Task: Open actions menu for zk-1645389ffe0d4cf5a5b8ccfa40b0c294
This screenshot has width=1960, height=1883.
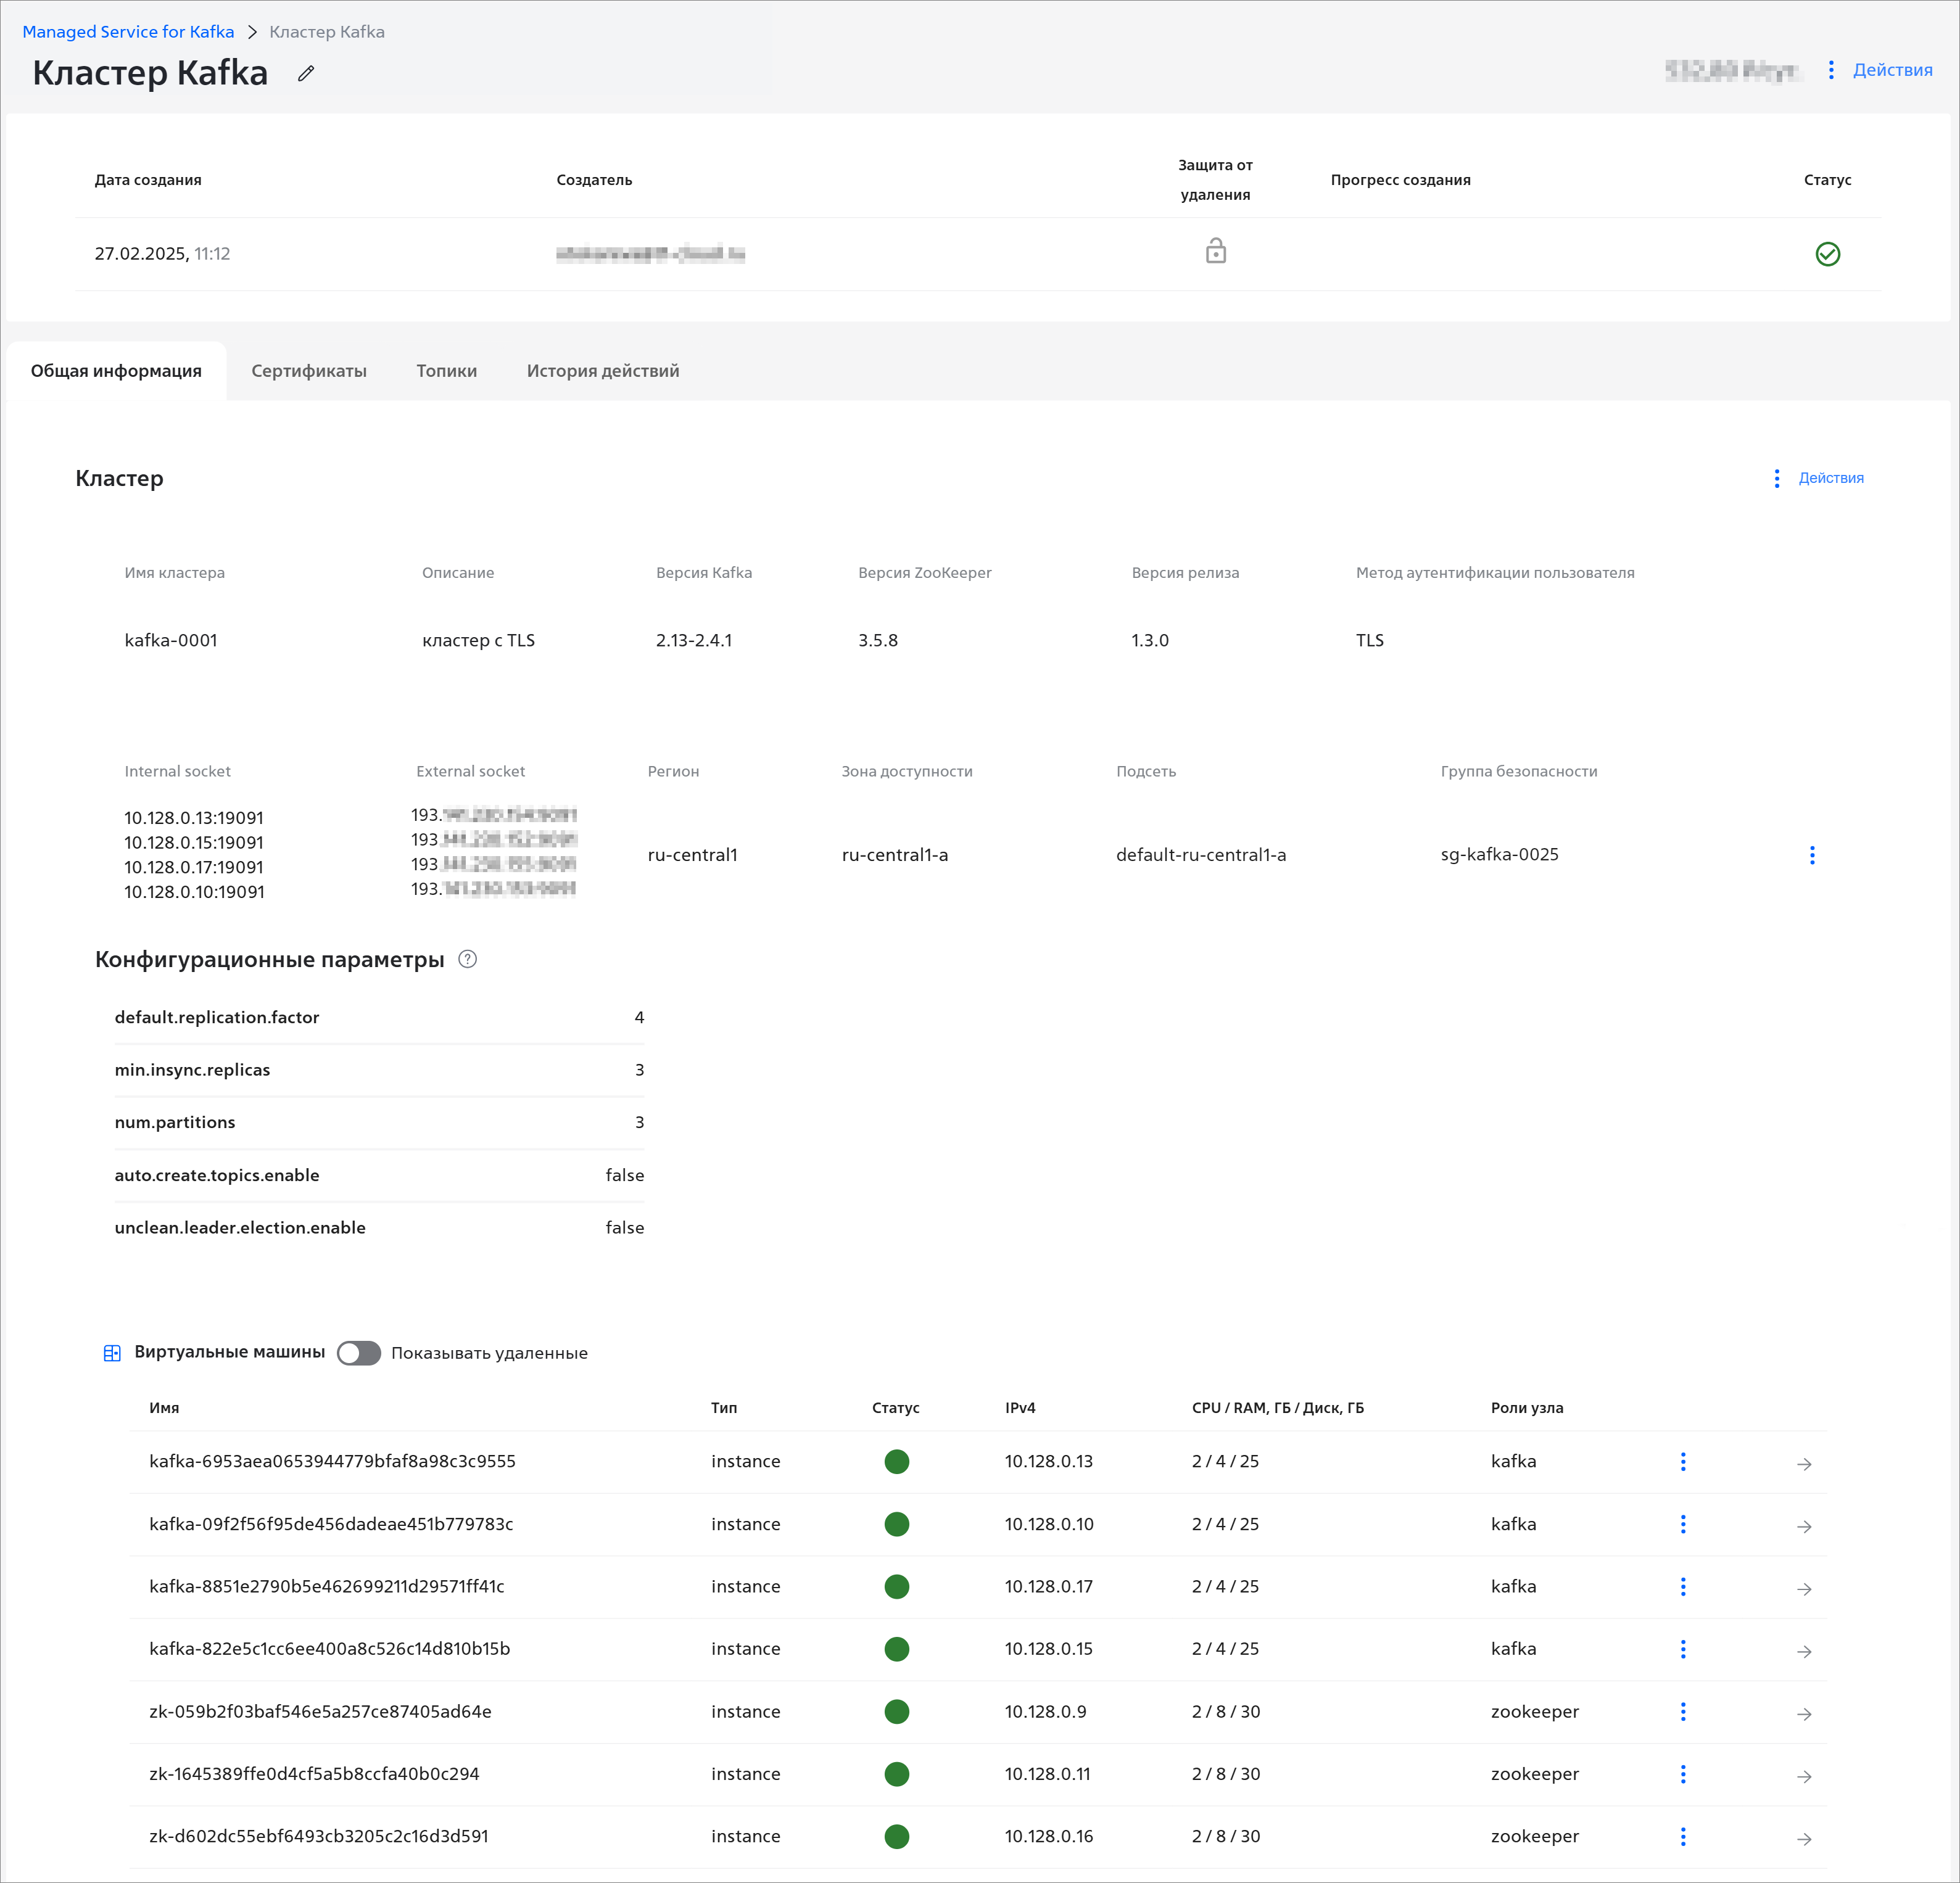Action: pos(1682,1774)
